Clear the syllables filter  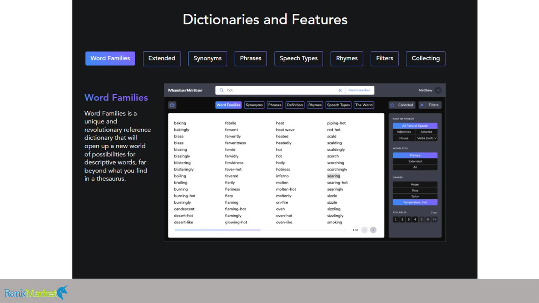pyautogui.click(x=434, y=213)
